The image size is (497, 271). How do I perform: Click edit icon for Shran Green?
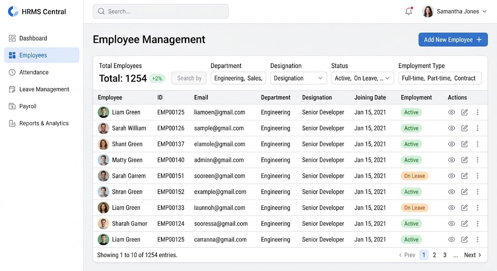point(464,191)
